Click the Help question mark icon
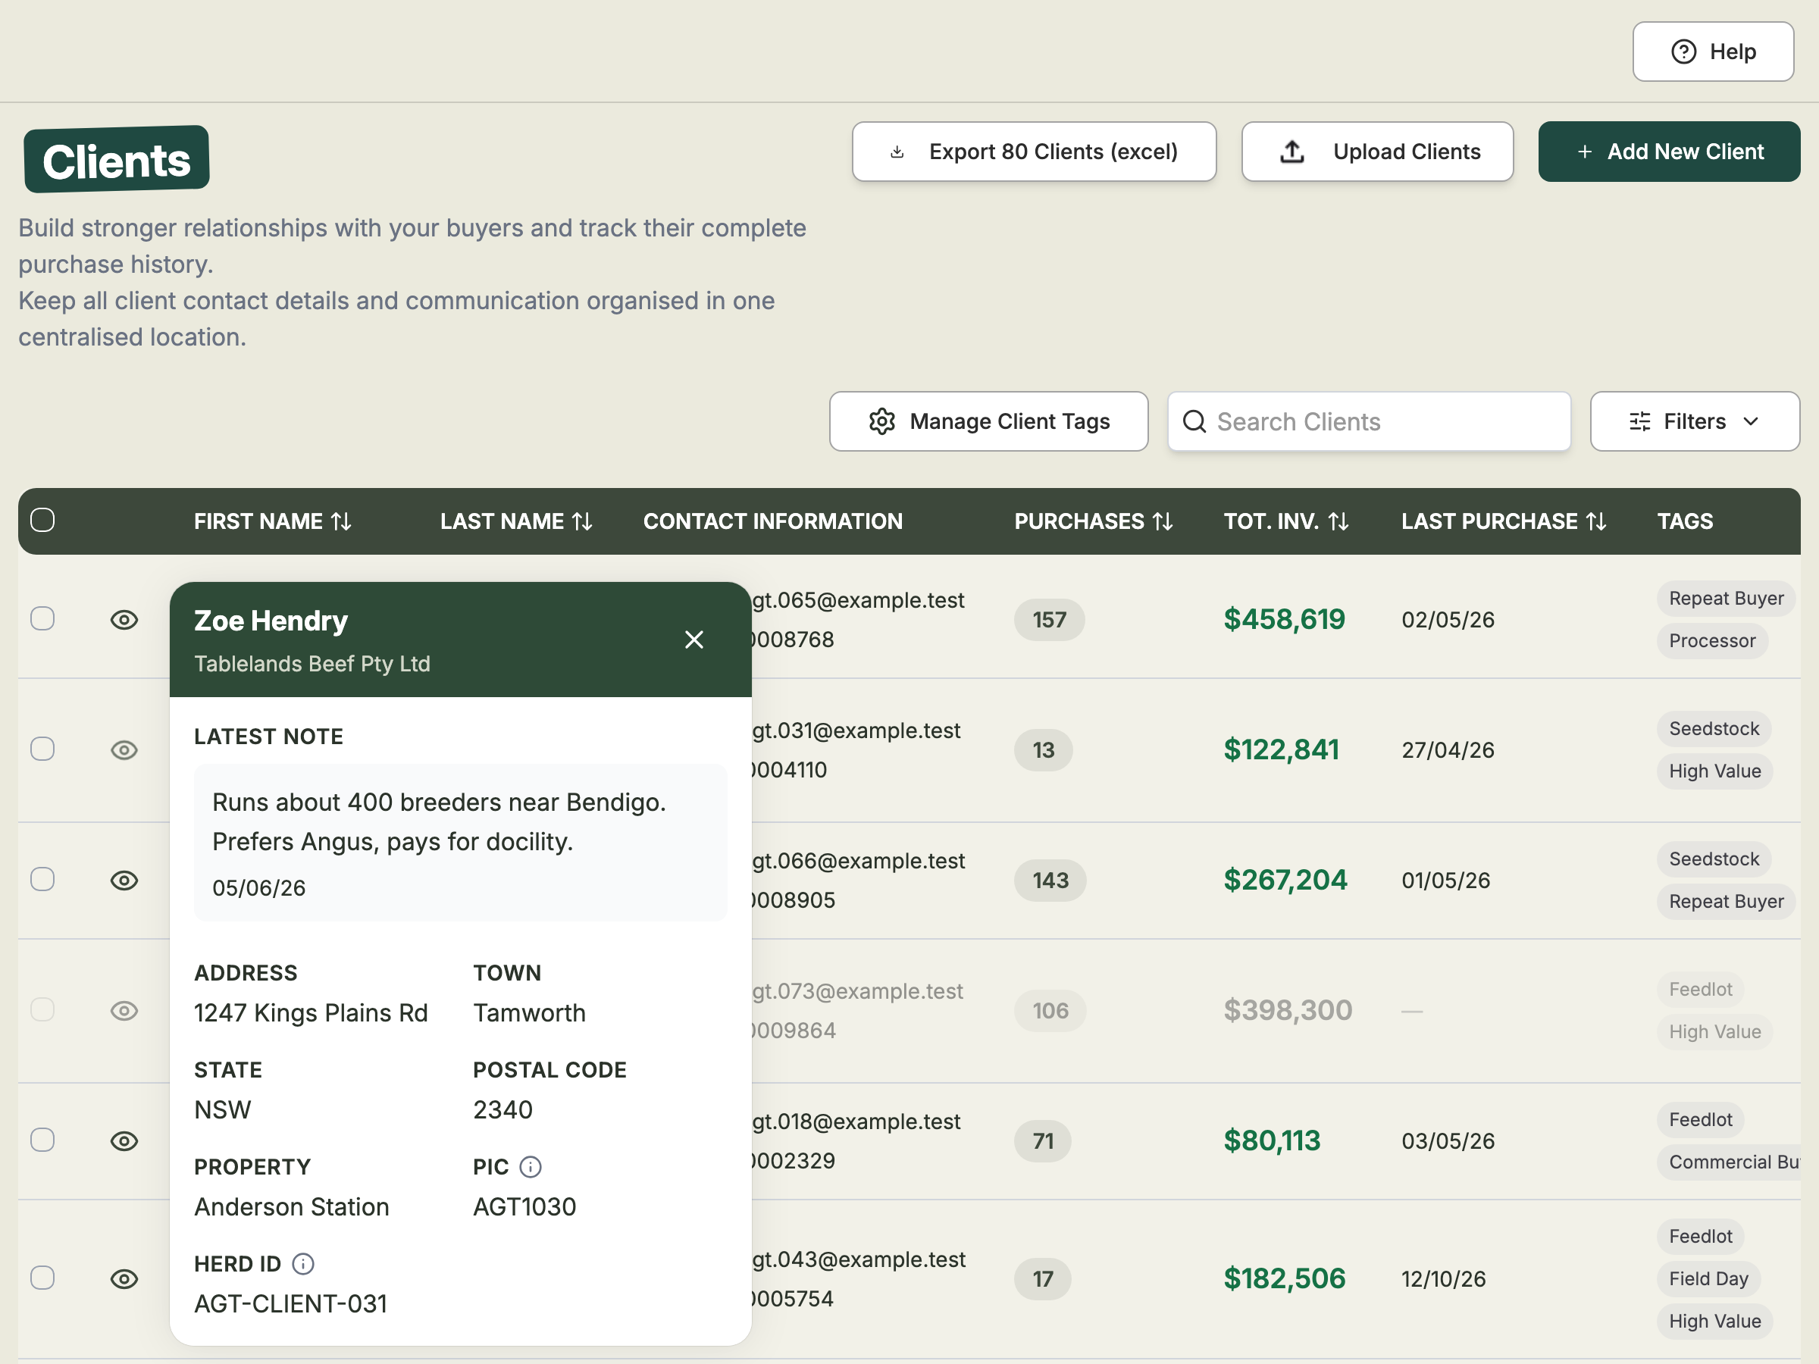 [1683, 52]
